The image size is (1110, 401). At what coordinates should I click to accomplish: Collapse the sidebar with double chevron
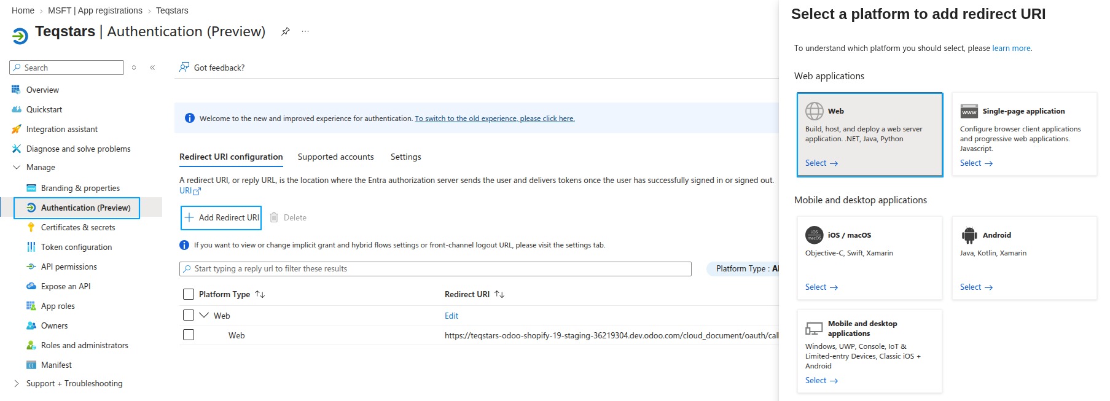tap(152, 68)
